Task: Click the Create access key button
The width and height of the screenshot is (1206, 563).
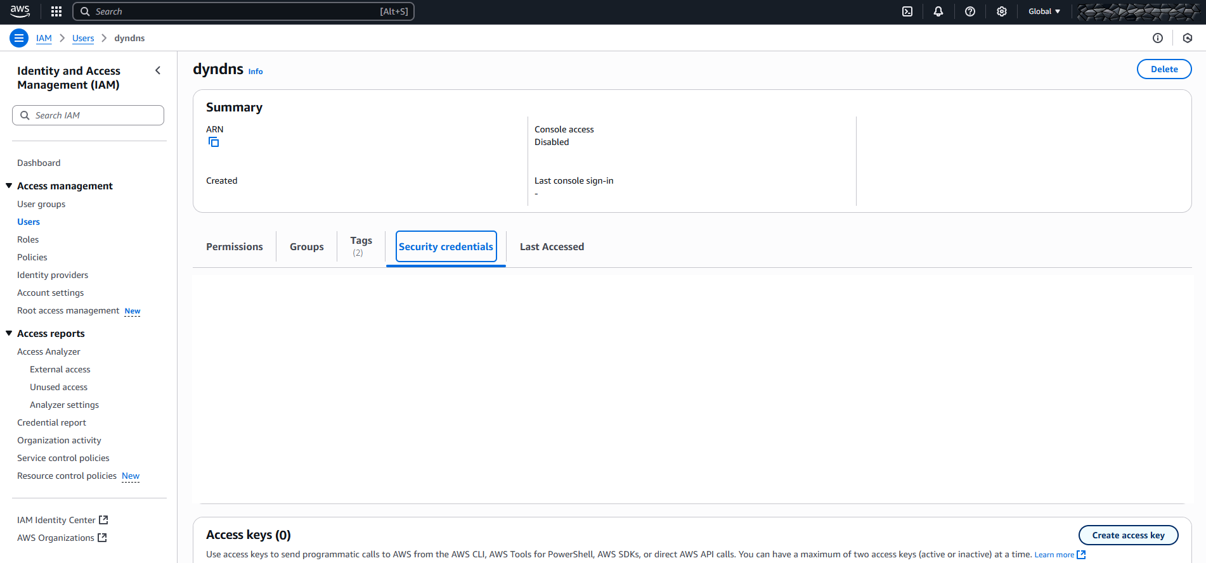Action: pyautogui.click(x=1128, y=535)
